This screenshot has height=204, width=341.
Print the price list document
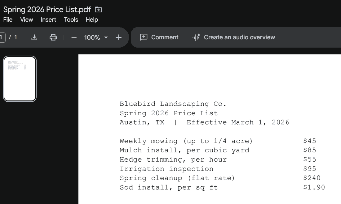53,37
